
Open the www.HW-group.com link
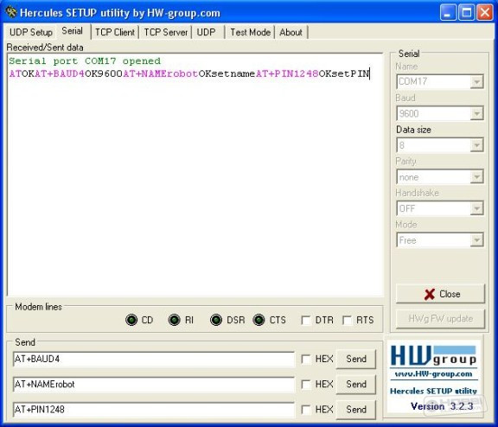(433, 374)
